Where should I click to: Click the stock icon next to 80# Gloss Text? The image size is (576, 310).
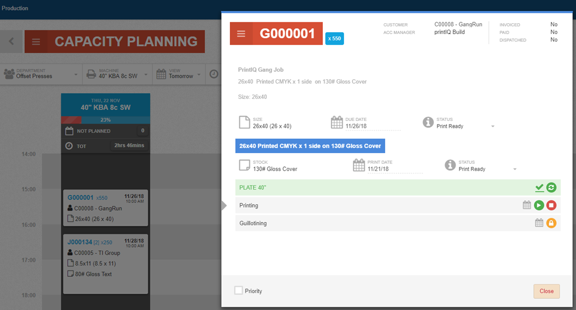coord(70,274)
